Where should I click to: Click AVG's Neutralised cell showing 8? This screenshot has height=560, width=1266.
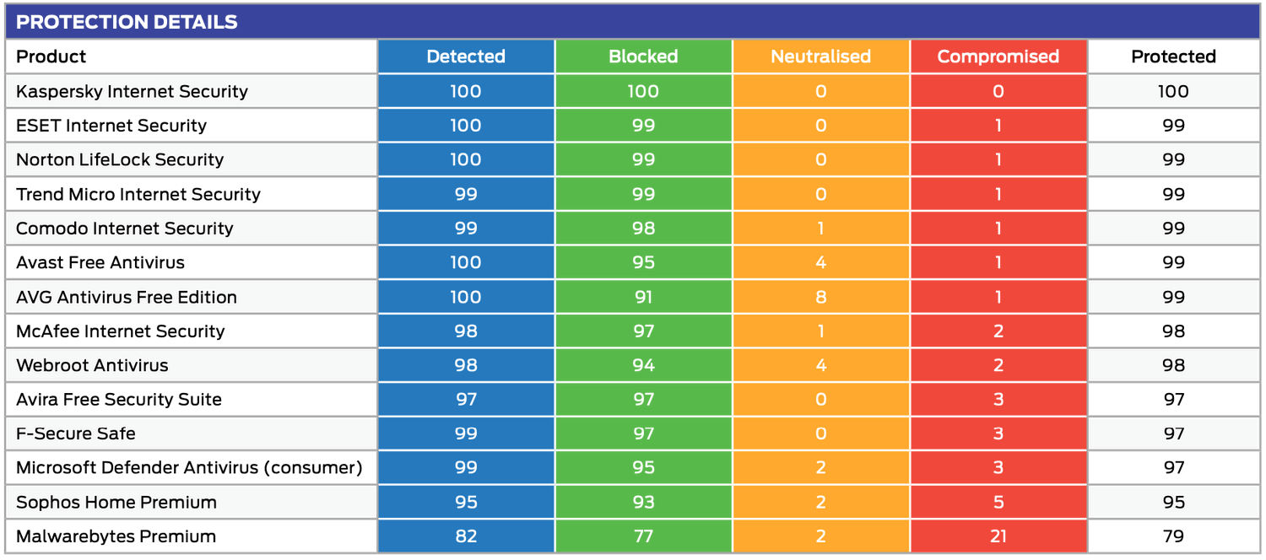click(x=820, y=297)
